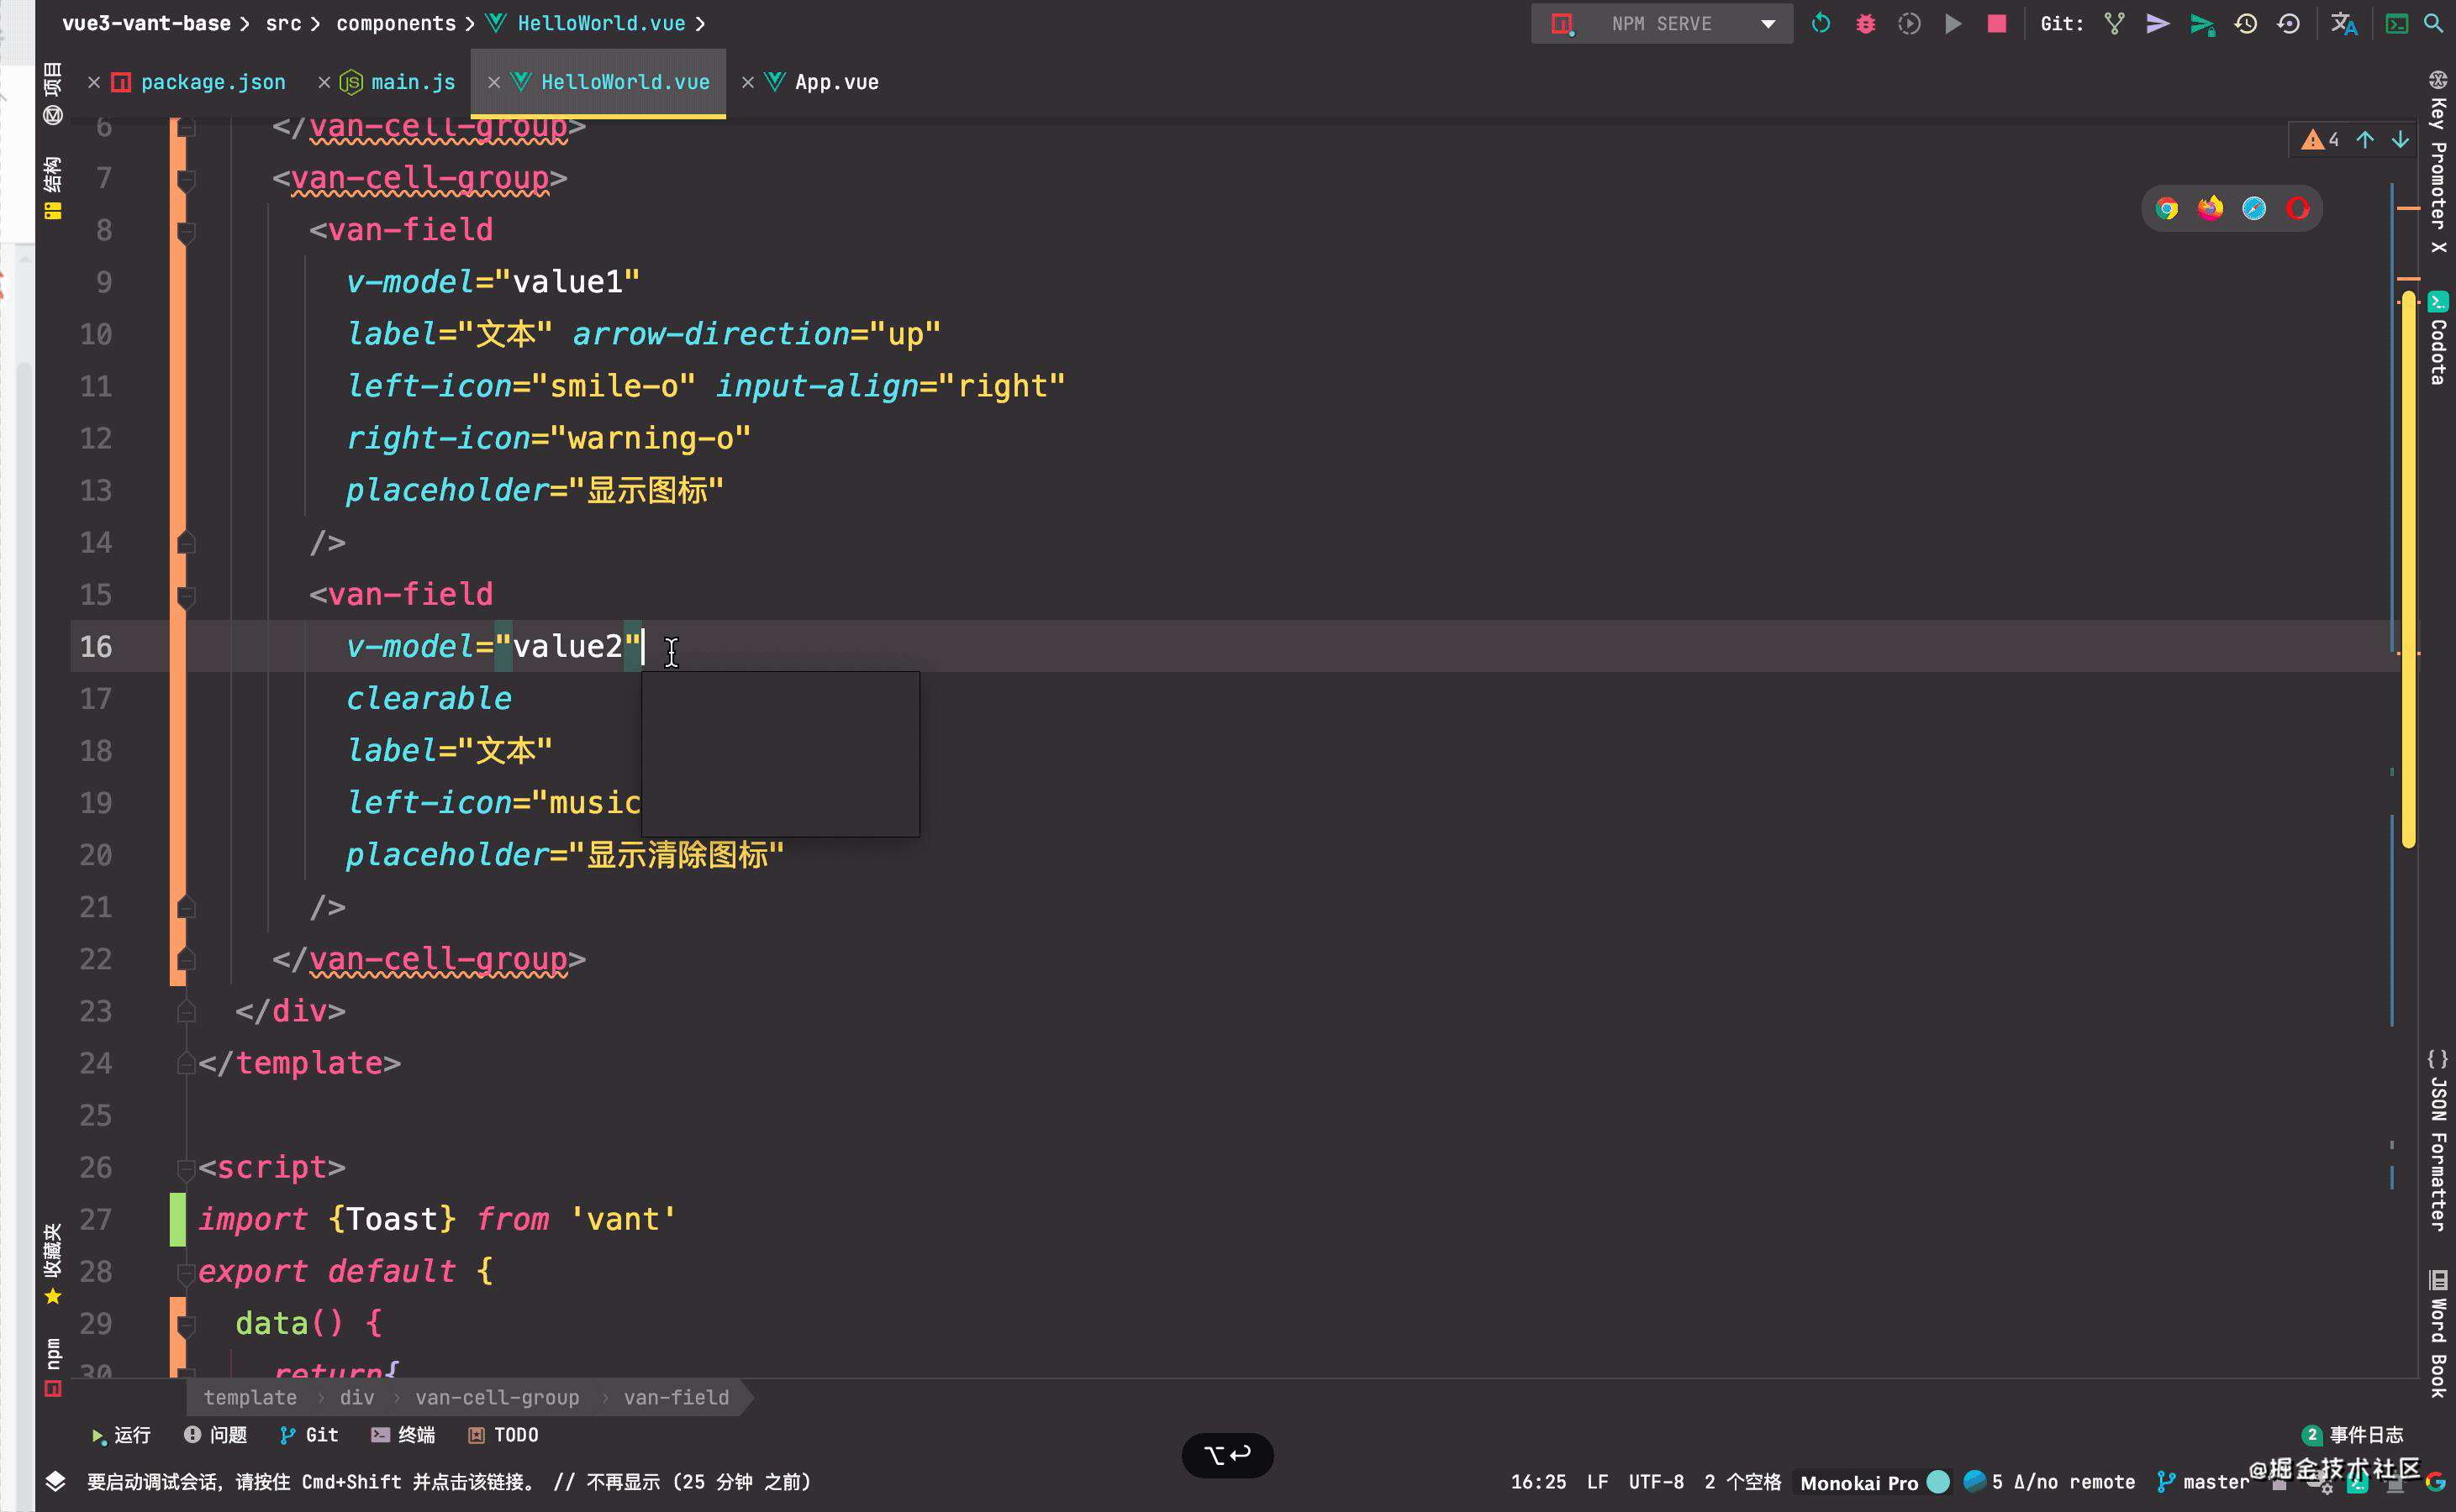Go to next highlighted warning arrow

click(x=2400, y=140)
